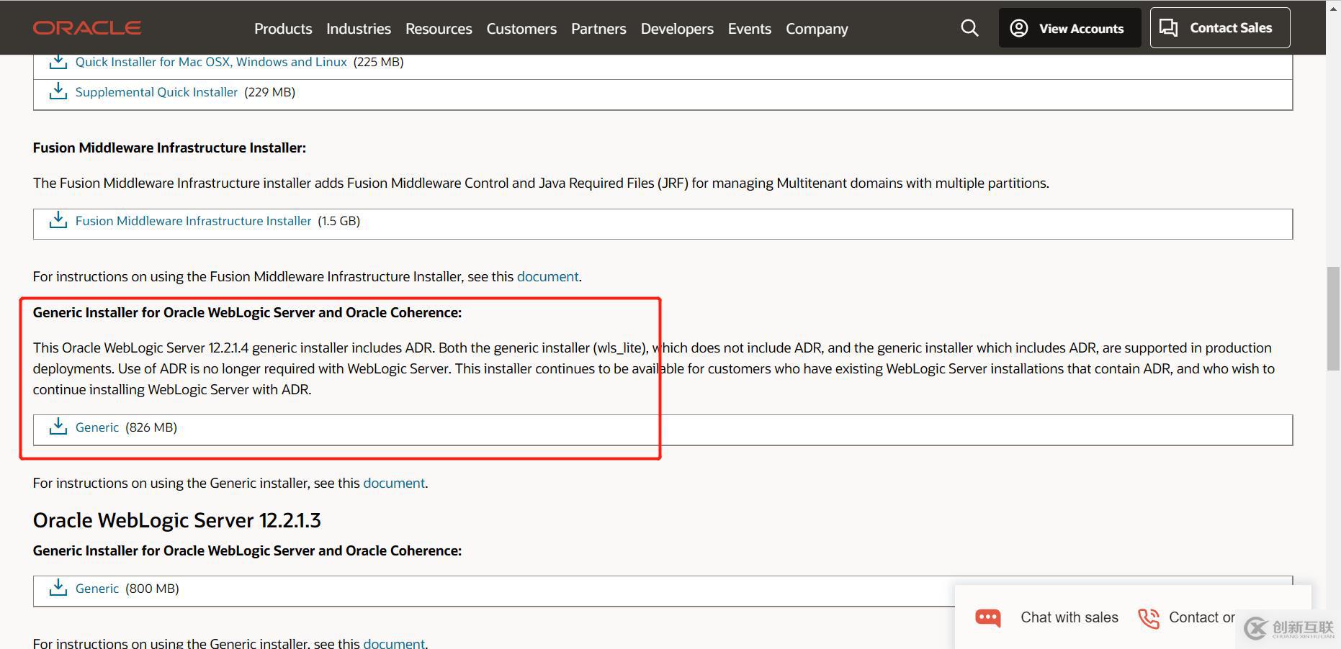Download the Generic 826 MB installer link

point(97,427)
